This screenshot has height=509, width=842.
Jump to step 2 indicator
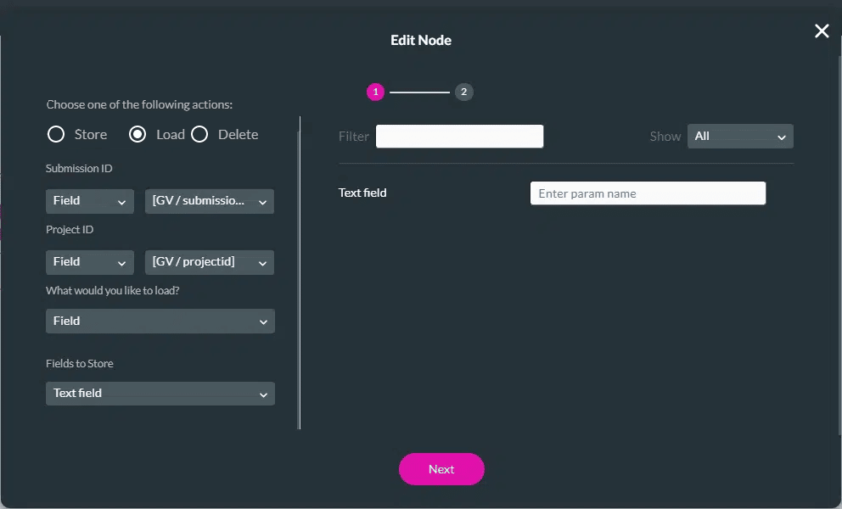click(x=463, y=92)
